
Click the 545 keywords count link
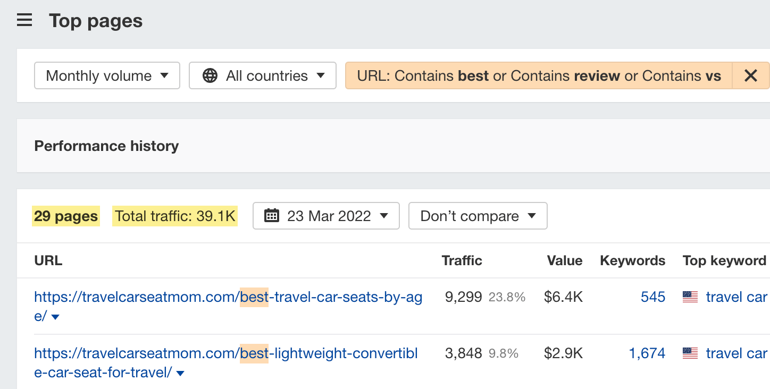(x=653, y=297)
